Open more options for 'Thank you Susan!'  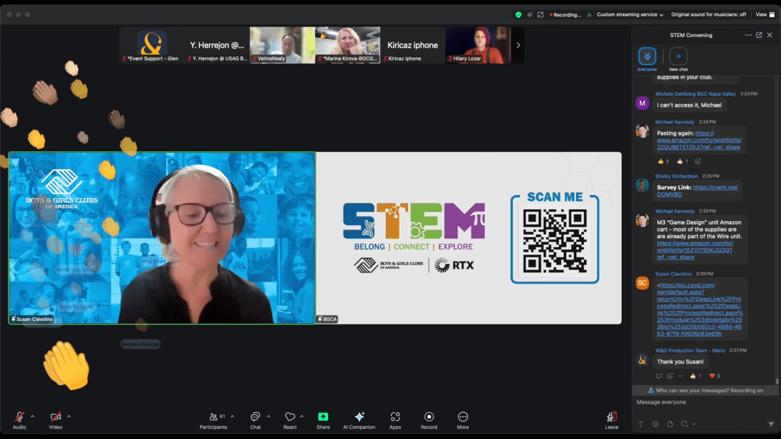pyautogui.click(x=679, y=376)
